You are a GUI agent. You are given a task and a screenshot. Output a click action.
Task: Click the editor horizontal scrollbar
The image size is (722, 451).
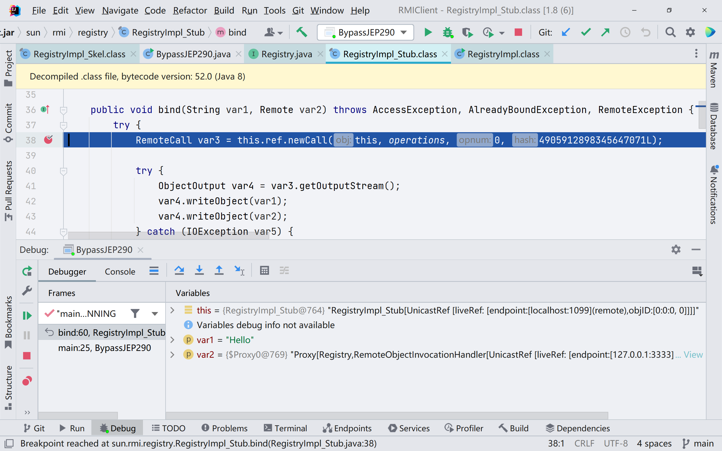168,236
